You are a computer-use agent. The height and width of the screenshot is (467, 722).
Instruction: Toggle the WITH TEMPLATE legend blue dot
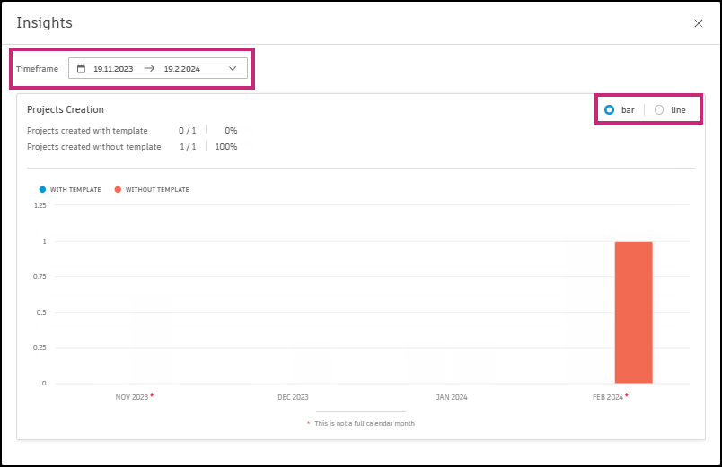point(42,189)
